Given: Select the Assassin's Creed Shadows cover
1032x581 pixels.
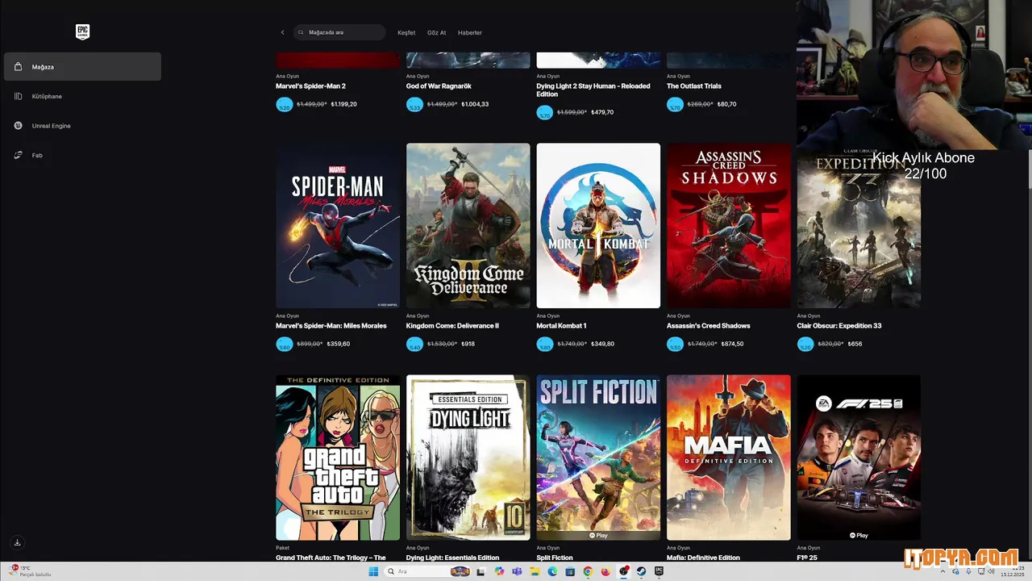Looking at the screenshot, I should click(729, 226).
